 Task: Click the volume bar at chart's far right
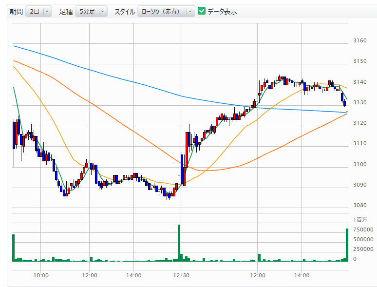point(347,245)
